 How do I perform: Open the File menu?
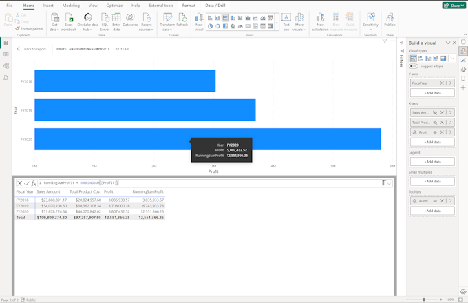click(10, 6)
